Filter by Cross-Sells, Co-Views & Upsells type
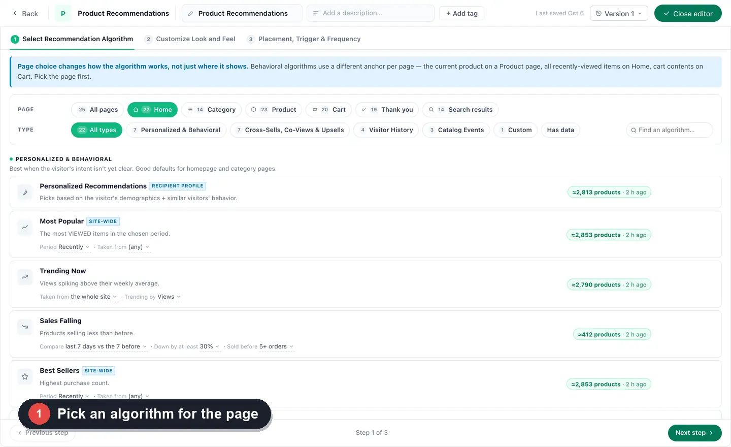Viewport: 731px width, 447px height. pos(290,130)
